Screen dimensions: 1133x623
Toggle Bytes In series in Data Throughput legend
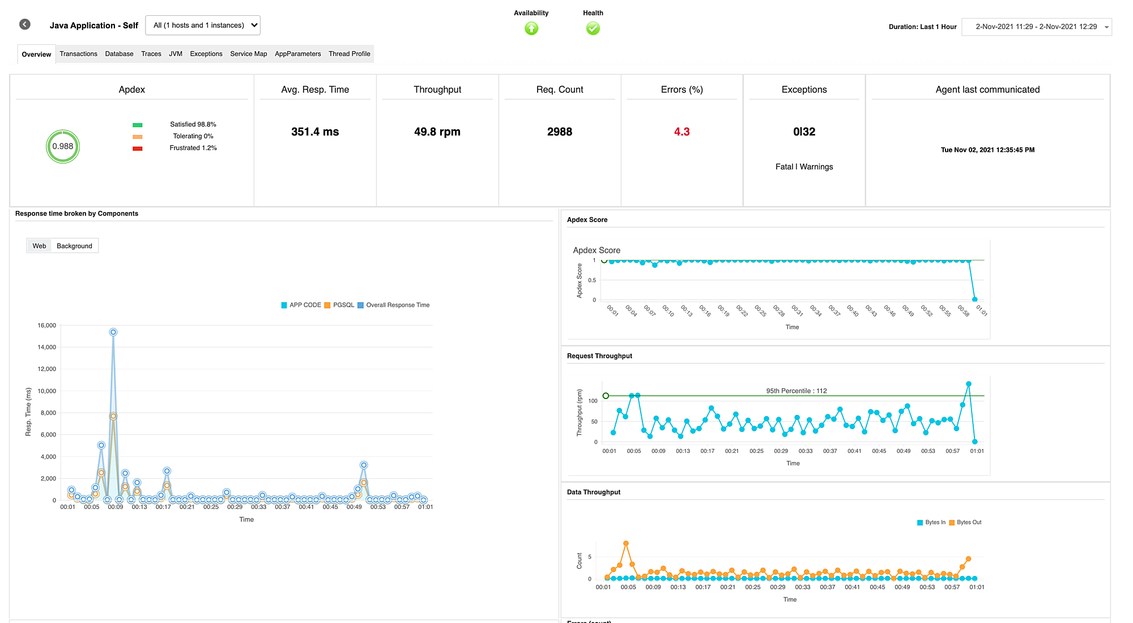point(932,522)
